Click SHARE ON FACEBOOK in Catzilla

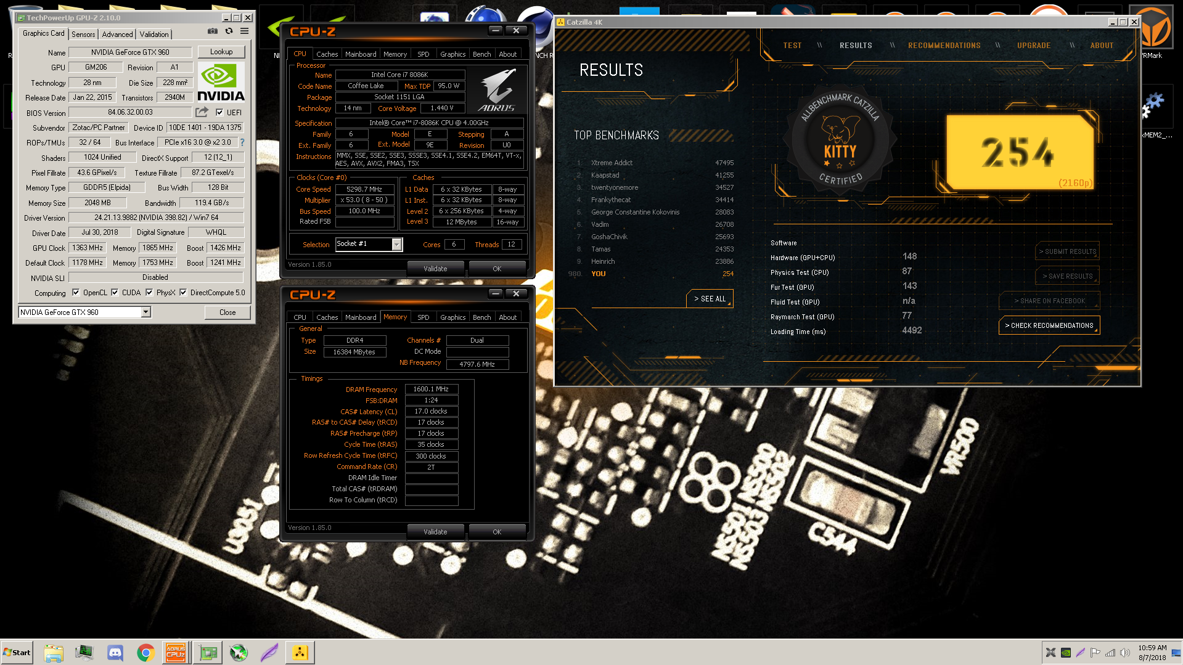pyautogui.click(x=1049, y=301)
